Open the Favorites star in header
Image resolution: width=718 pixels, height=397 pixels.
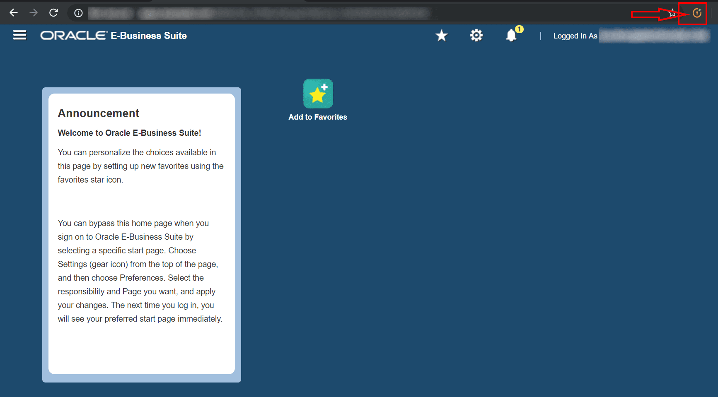442,36
